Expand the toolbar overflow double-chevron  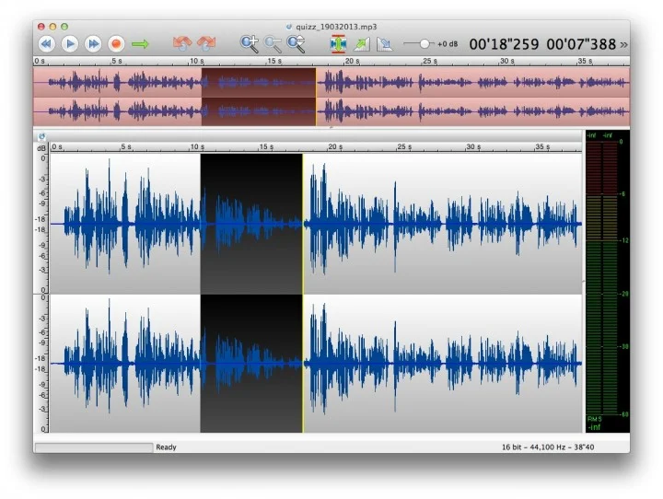tap(624, 43)
